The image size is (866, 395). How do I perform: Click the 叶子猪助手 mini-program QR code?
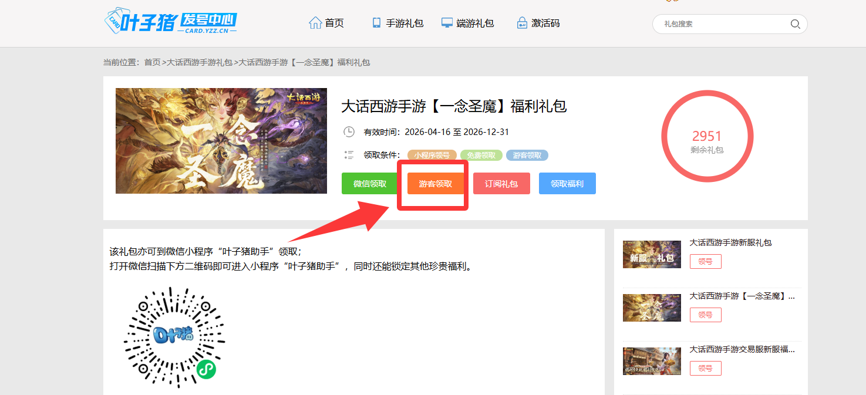tap(174, 337)
